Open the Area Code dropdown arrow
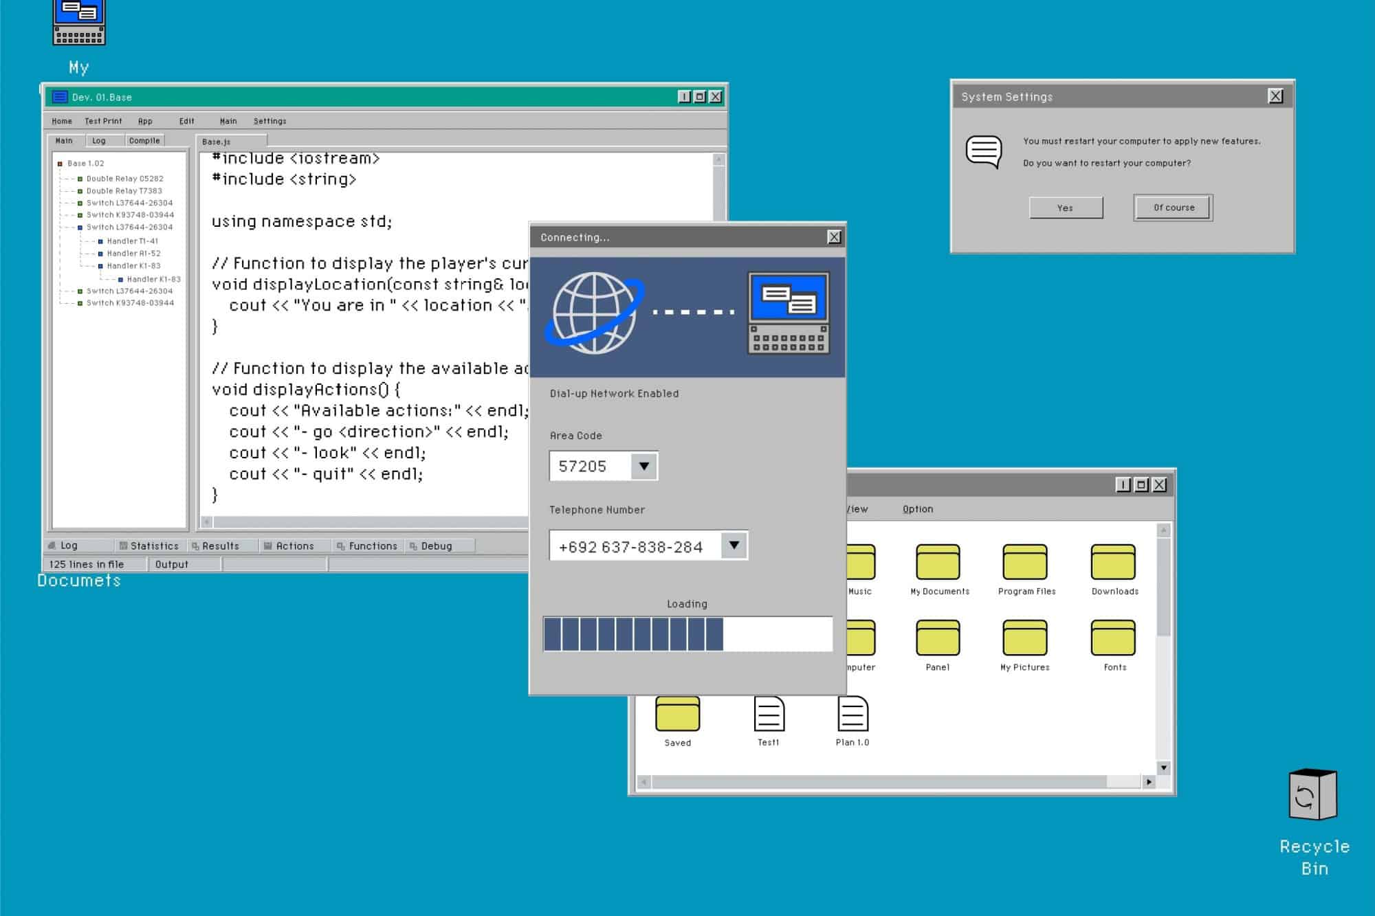The height and width of the screenshot is (916, 1375). 644,466
